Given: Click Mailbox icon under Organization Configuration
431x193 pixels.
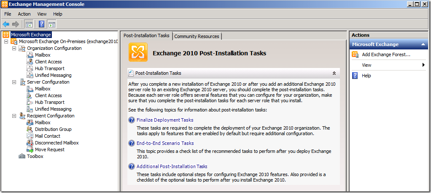Looking at the screenshot, I should (x=30, y=55).
